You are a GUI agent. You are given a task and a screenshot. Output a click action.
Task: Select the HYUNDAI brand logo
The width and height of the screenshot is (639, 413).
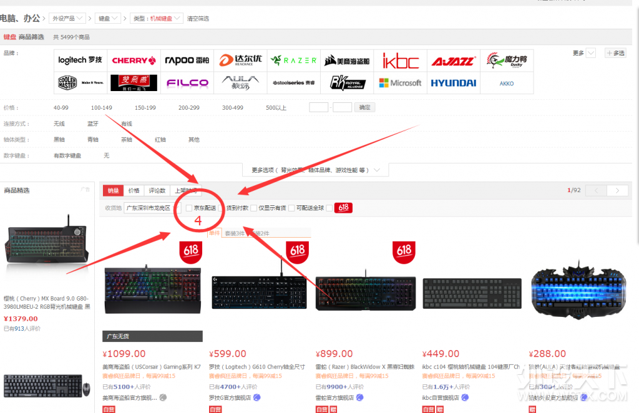pyautogui.click(x=454, y=83)
